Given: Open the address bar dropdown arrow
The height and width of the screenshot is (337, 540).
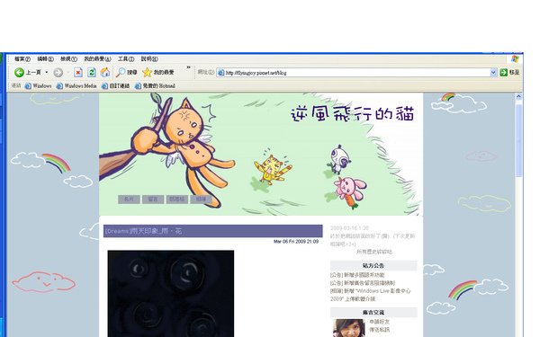Looking at the screenshot, I should pos(493,73).
